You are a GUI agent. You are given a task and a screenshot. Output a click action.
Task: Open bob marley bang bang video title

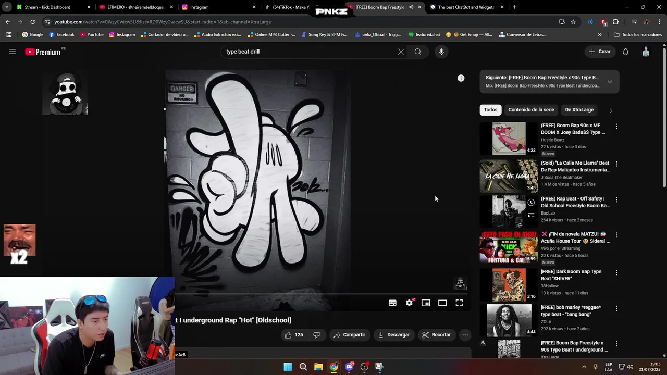coord(571,311)
